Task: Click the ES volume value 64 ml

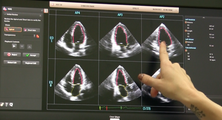Action: point(211,29)
